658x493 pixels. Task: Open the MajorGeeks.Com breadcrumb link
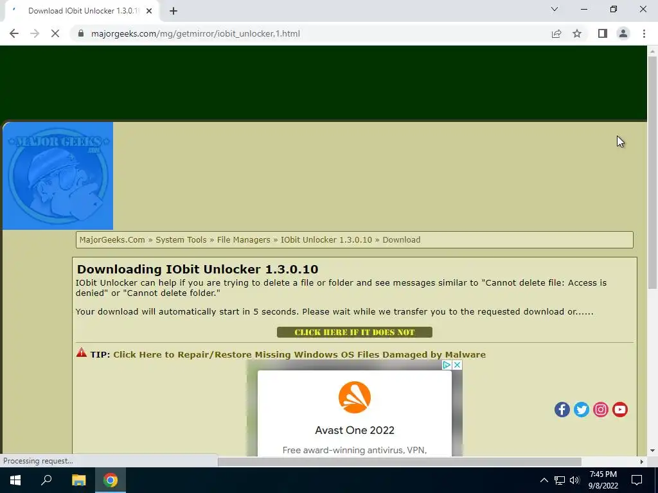click(112, 240)
